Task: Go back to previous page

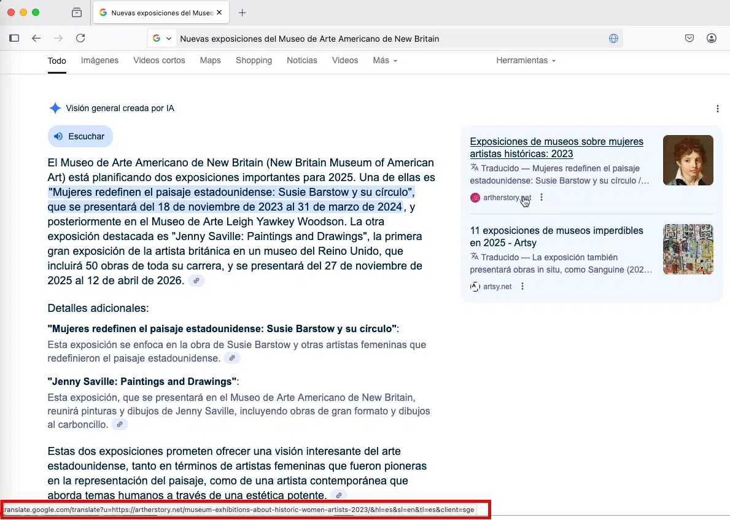Action: point(36,38)
